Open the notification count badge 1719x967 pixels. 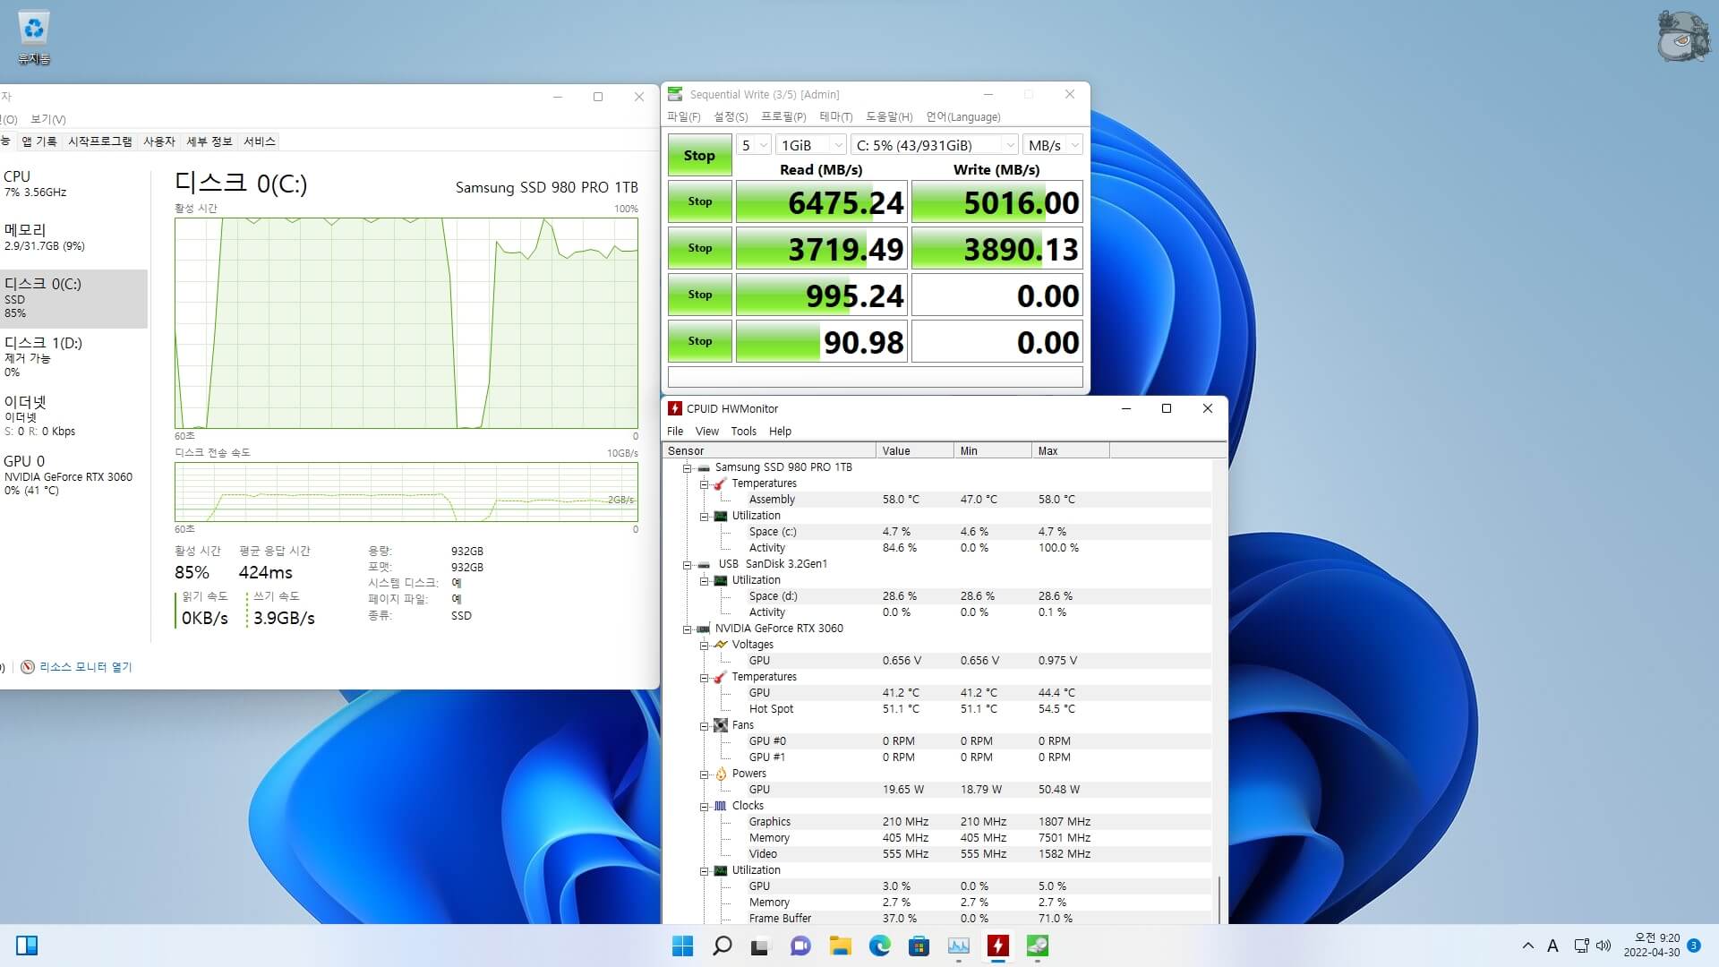click(x=1693, y=946)
